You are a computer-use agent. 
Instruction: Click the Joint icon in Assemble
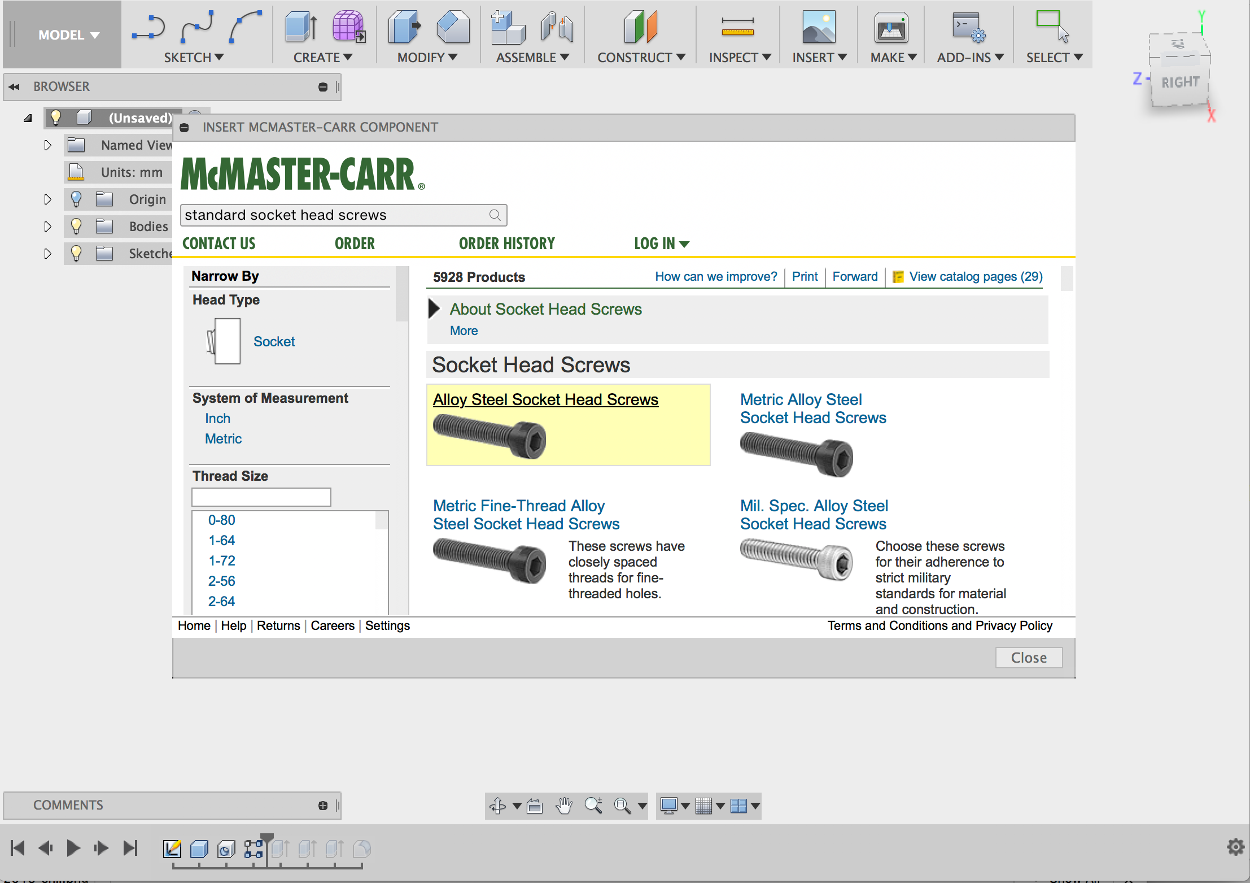coord(557,27)
